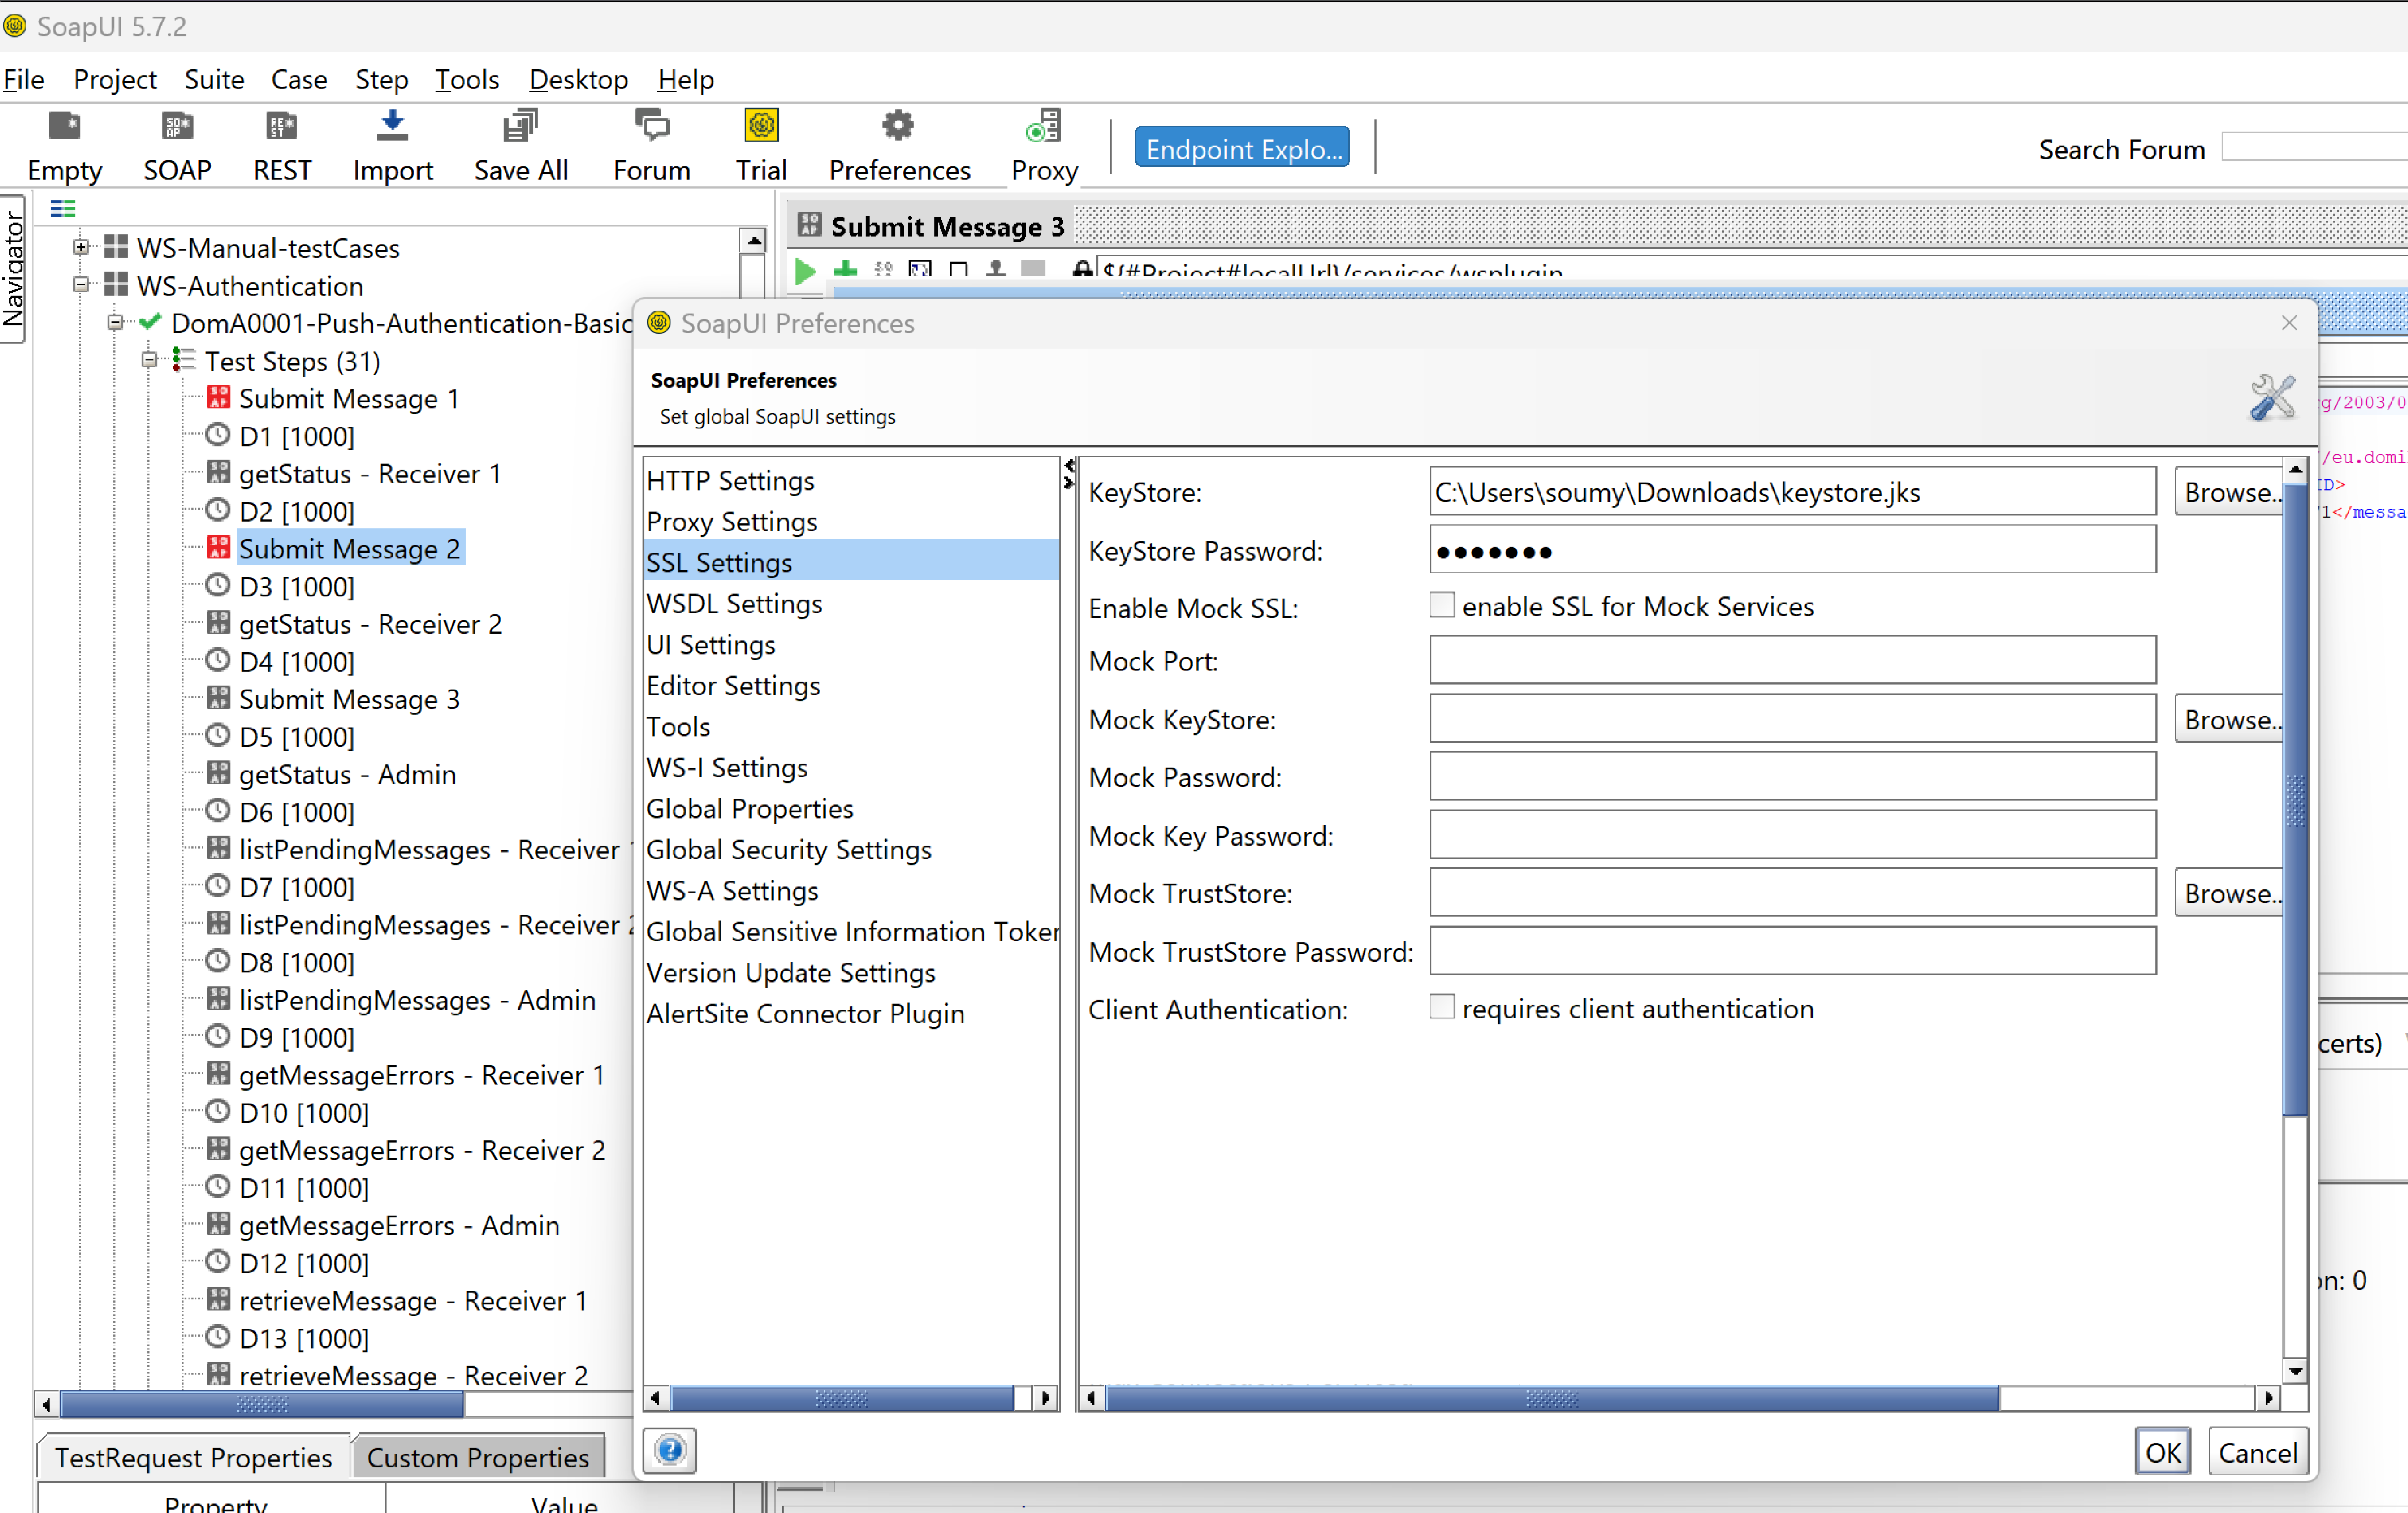Click into the KeyStore Password field
Image resolution: width=2408 pixels, height=1513 pixels.
(1792, 550)
